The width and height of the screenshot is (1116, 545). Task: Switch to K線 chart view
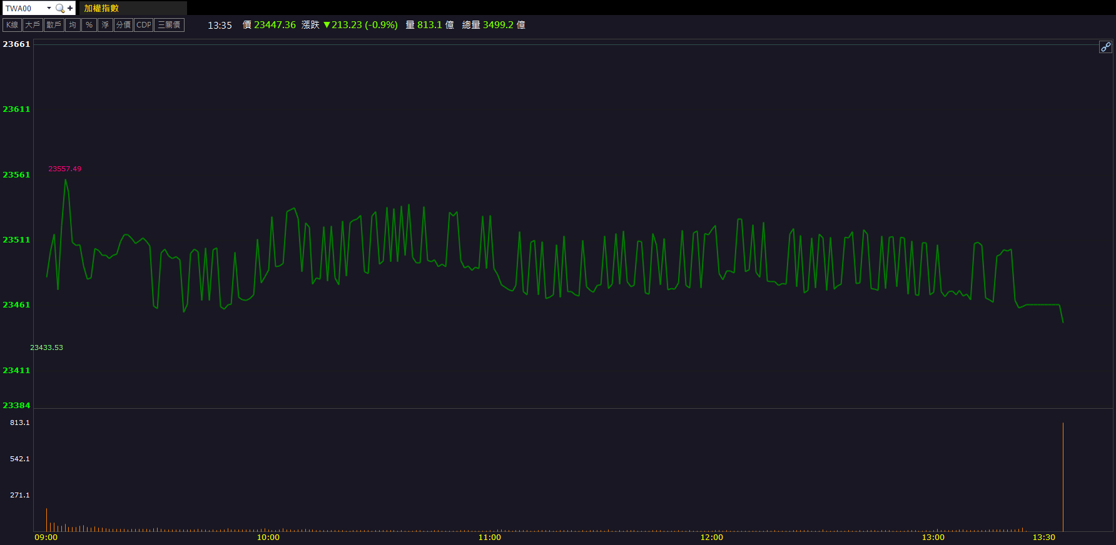click(x=13, y=25)
